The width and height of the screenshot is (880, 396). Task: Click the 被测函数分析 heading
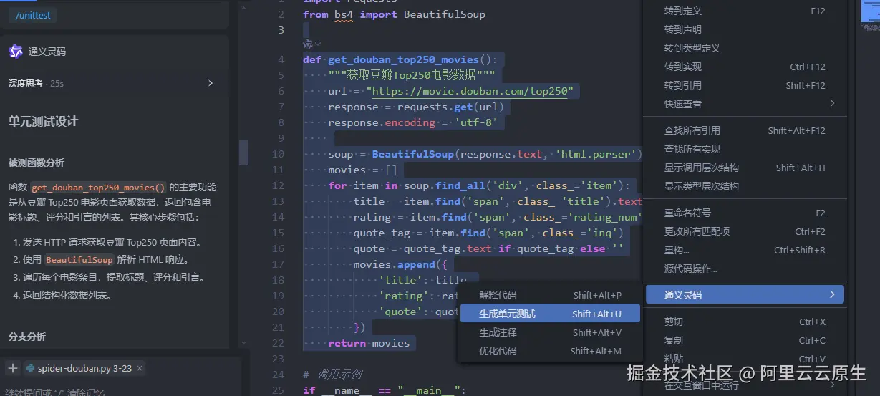[x=37, y=163]
